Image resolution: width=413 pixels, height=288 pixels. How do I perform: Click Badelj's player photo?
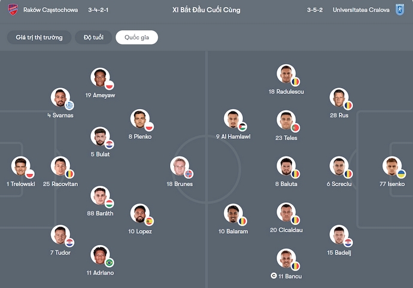(x=338, y=235)
